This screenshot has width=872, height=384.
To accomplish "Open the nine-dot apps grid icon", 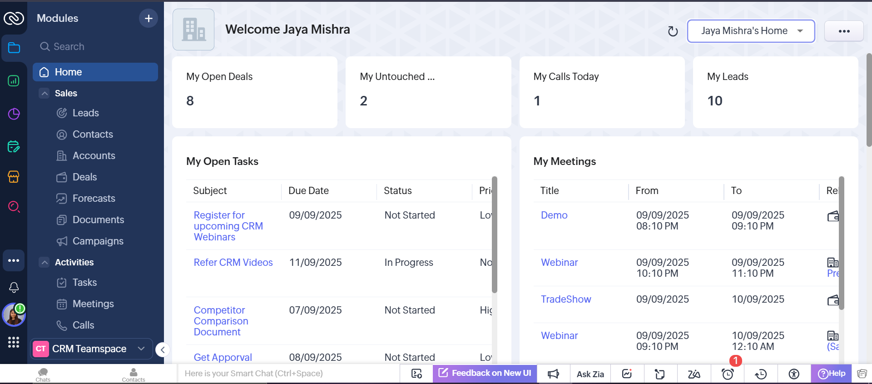I will tap(14, 342).
